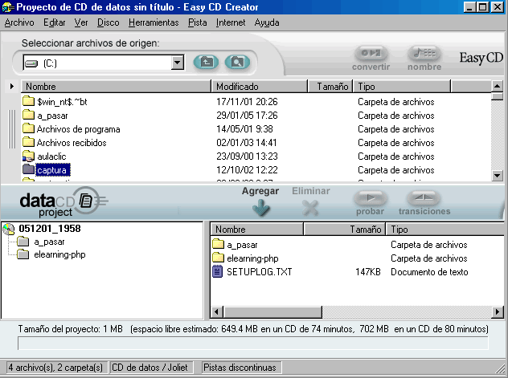
Task: Click the captura folder icon
Action: point(28,169)
